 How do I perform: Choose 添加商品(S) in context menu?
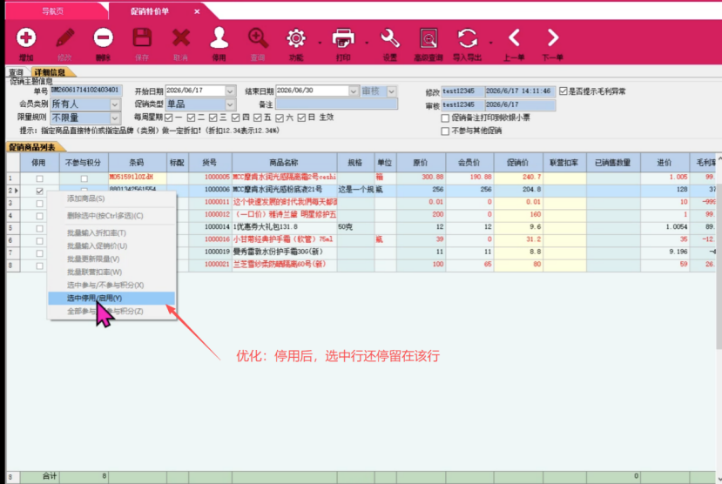point(111,198)
